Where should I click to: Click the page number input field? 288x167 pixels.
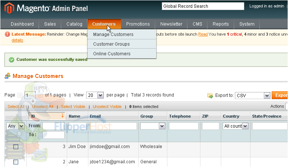click(x=30, y=95)
